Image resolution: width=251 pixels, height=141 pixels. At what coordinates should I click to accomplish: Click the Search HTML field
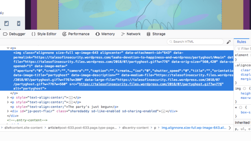195,42
